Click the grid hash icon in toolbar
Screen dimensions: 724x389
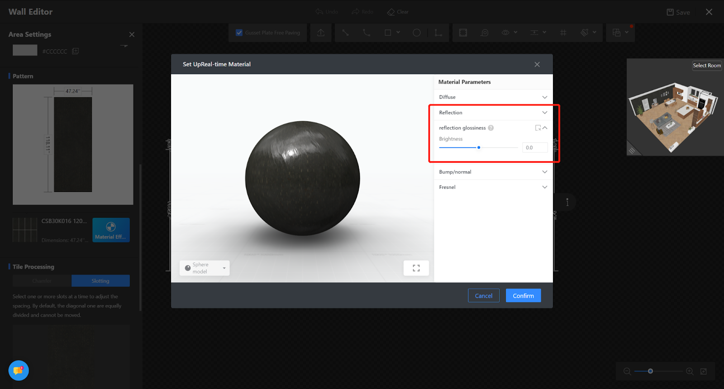pyautogui.click(x=563, y=33)
